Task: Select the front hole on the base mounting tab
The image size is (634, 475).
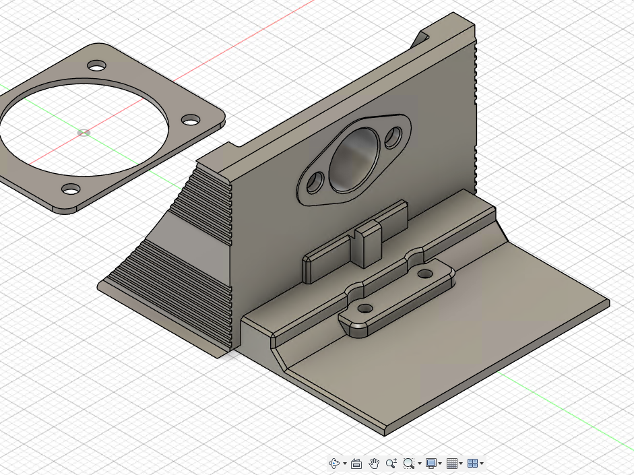Action: click(365, 309)
